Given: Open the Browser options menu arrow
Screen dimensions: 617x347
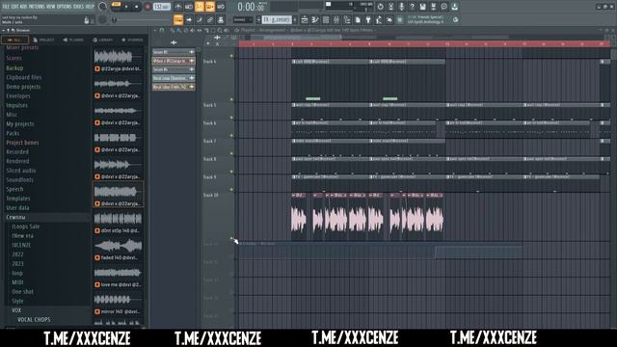Looking at the screenshot, I should tap(3, 30).
